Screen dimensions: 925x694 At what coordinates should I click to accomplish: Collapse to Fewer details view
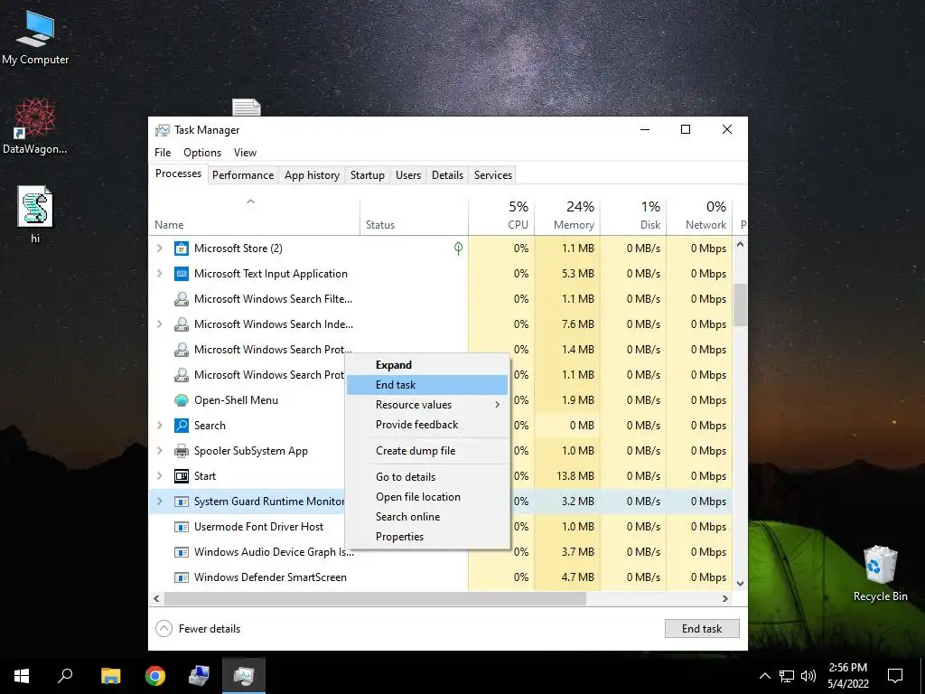pos(198,629)
